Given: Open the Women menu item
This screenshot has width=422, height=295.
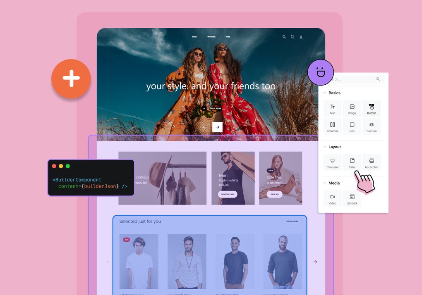Looking at the screenshot, I should point(211,37).
